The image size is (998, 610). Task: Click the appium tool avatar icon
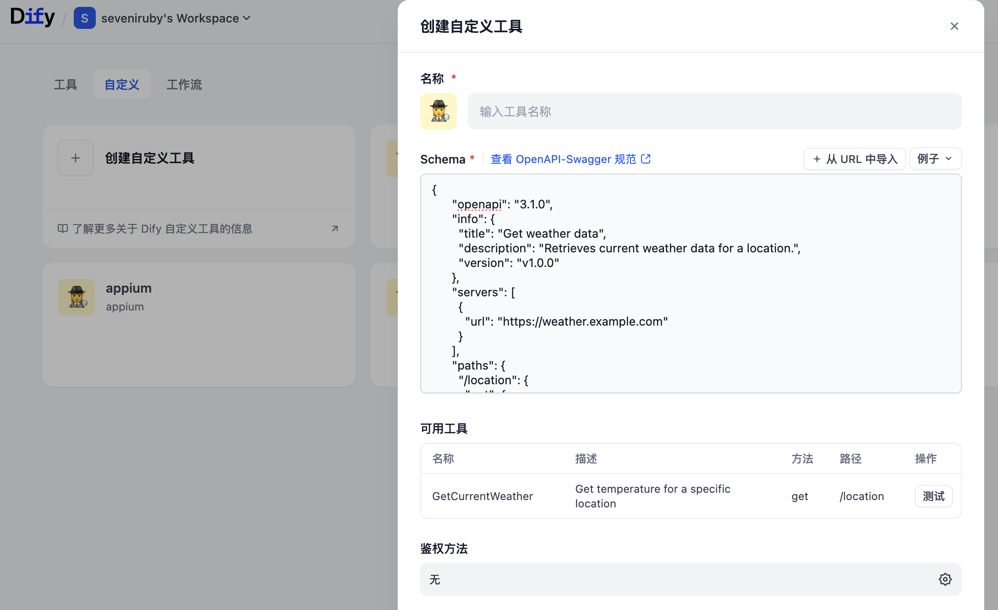tap(77, 297)
